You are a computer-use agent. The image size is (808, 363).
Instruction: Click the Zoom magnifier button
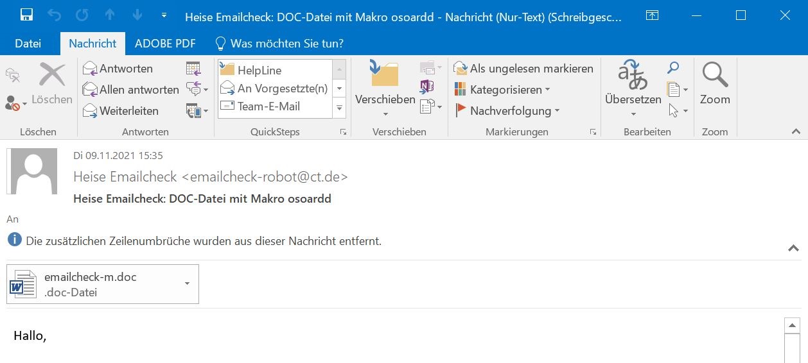pos(715,84)
